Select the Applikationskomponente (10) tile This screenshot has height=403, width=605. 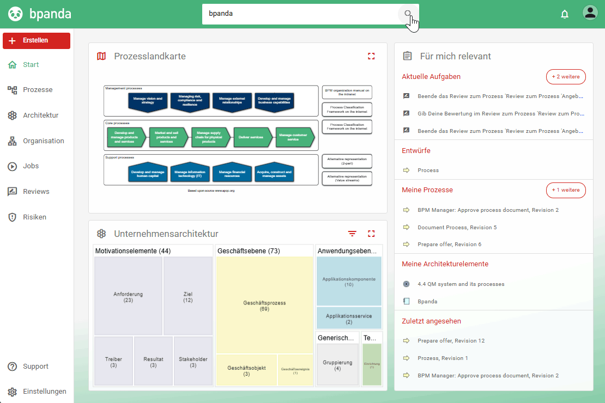click(x=349, y=282)
